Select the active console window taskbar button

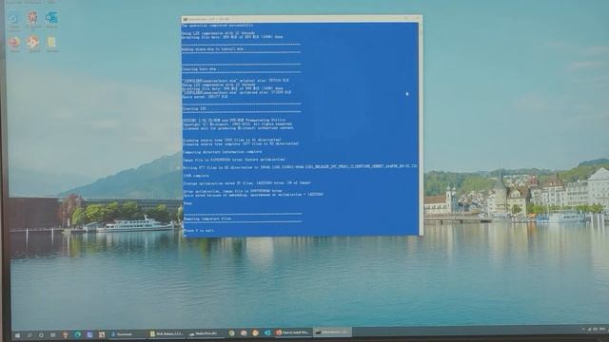coord(332,332)
